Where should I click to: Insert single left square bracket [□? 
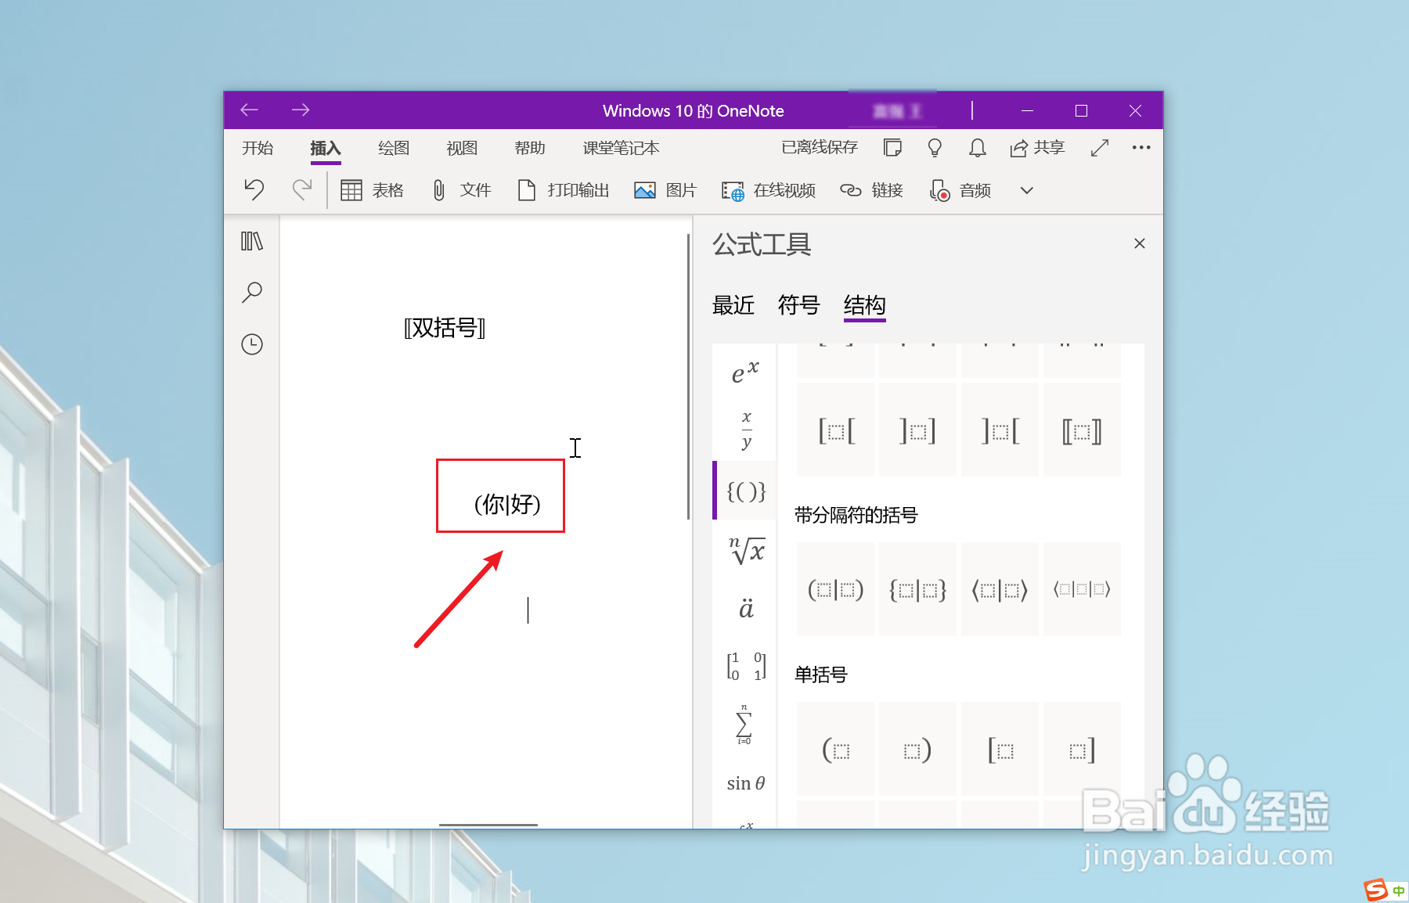pyautogui.click(x=1000, y=749)
